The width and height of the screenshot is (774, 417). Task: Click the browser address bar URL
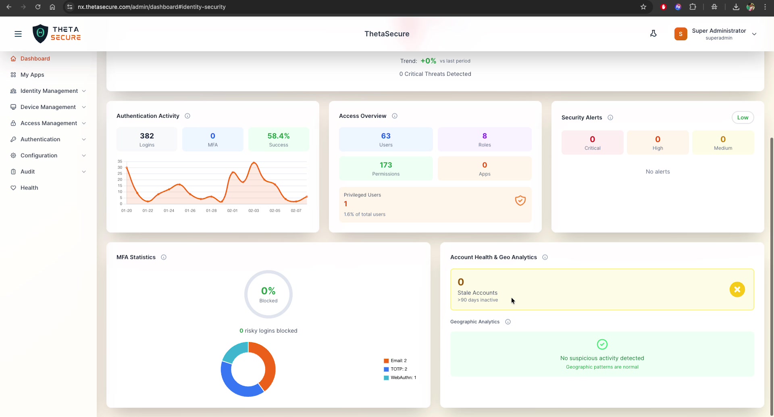[x=152, y=7]
